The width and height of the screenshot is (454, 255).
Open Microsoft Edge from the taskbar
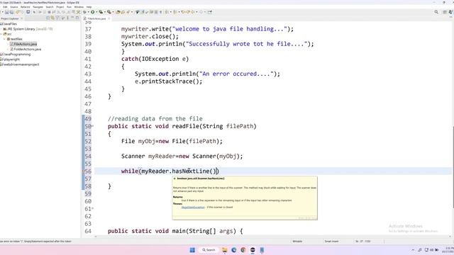click(x=234, y=250)
